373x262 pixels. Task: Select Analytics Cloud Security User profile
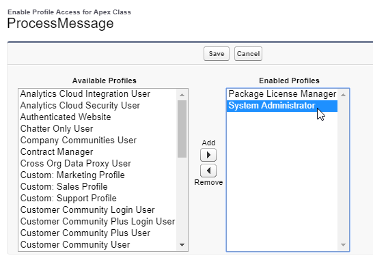coord(98,106)
